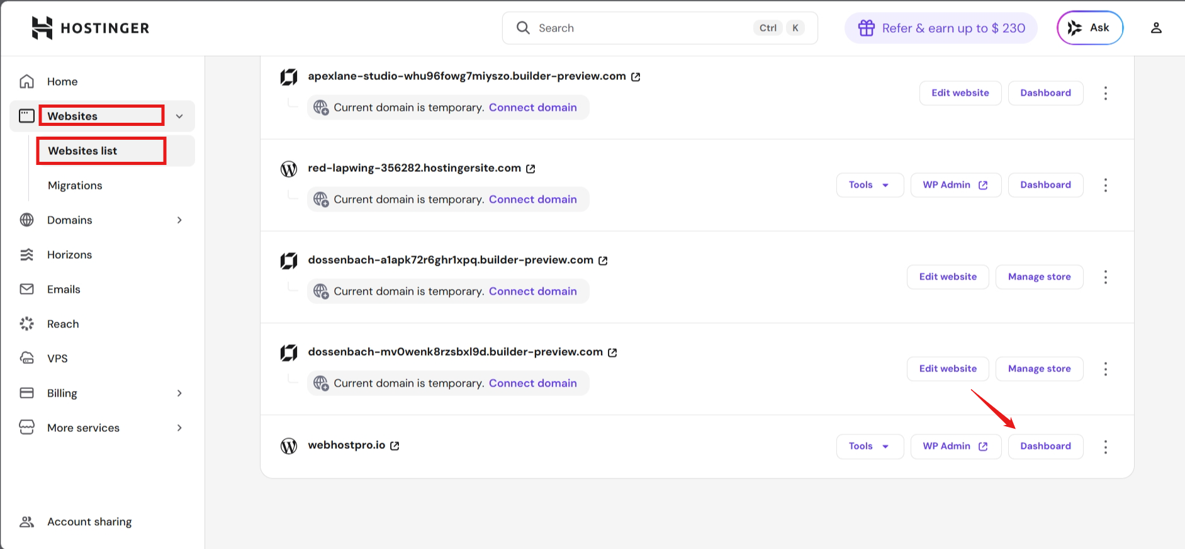
Task: Click red-lapwing-356282.hostingersite.com text
Action: pos(414,167)
